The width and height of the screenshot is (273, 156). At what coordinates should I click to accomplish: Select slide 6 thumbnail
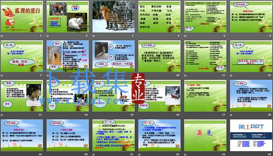[x=251, y=17]
